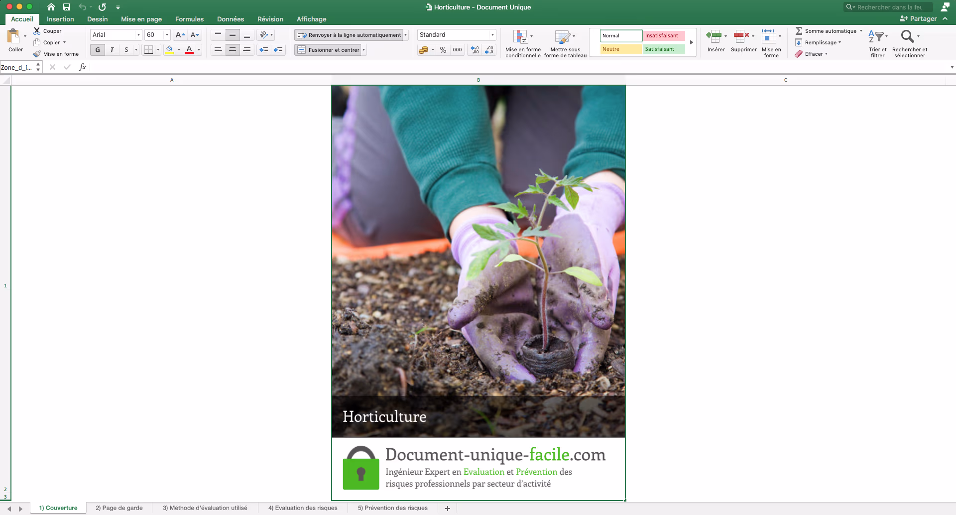
Task: Switch to sheet 2) Page de garde
Action: pos(119,508)
